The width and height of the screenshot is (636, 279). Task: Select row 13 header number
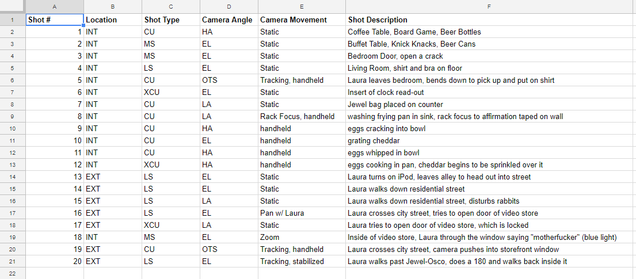tap(13, 165)
